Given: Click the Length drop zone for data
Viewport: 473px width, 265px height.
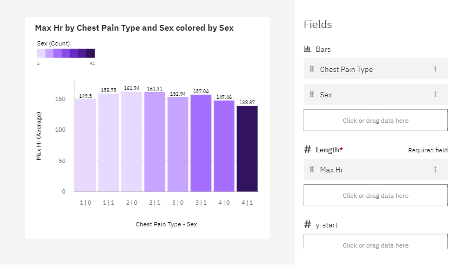Looking at the screenshot, I should coord(376,195).
